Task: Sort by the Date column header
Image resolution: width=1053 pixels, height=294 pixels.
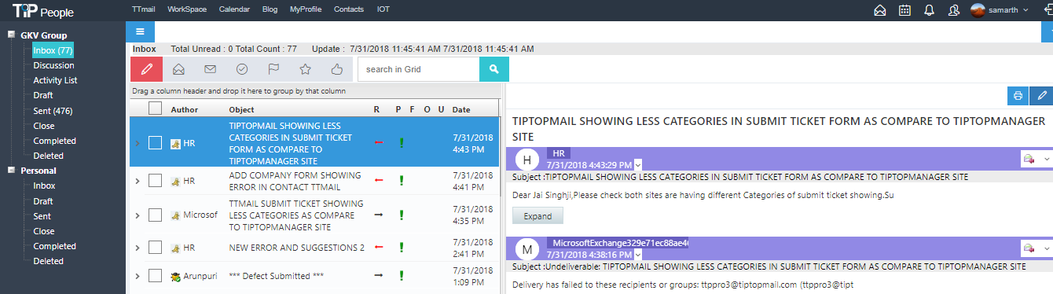Action: pos(461,109)
